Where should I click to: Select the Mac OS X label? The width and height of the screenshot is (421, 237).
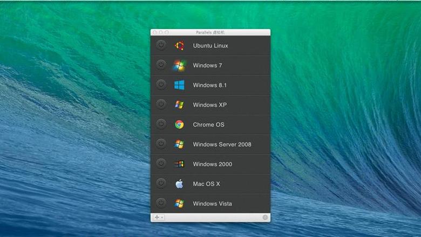coord(206,184)
